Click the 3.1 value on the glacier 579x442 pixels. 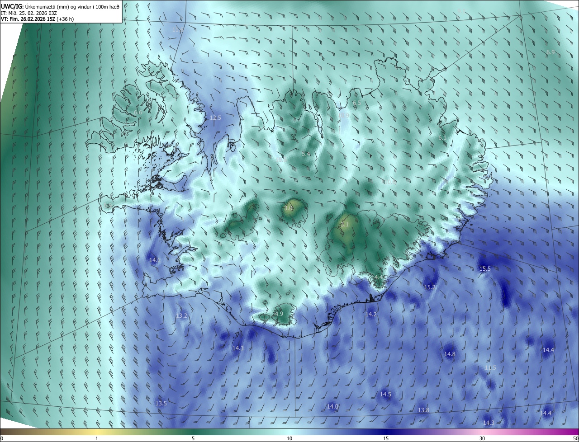point(345,224)
